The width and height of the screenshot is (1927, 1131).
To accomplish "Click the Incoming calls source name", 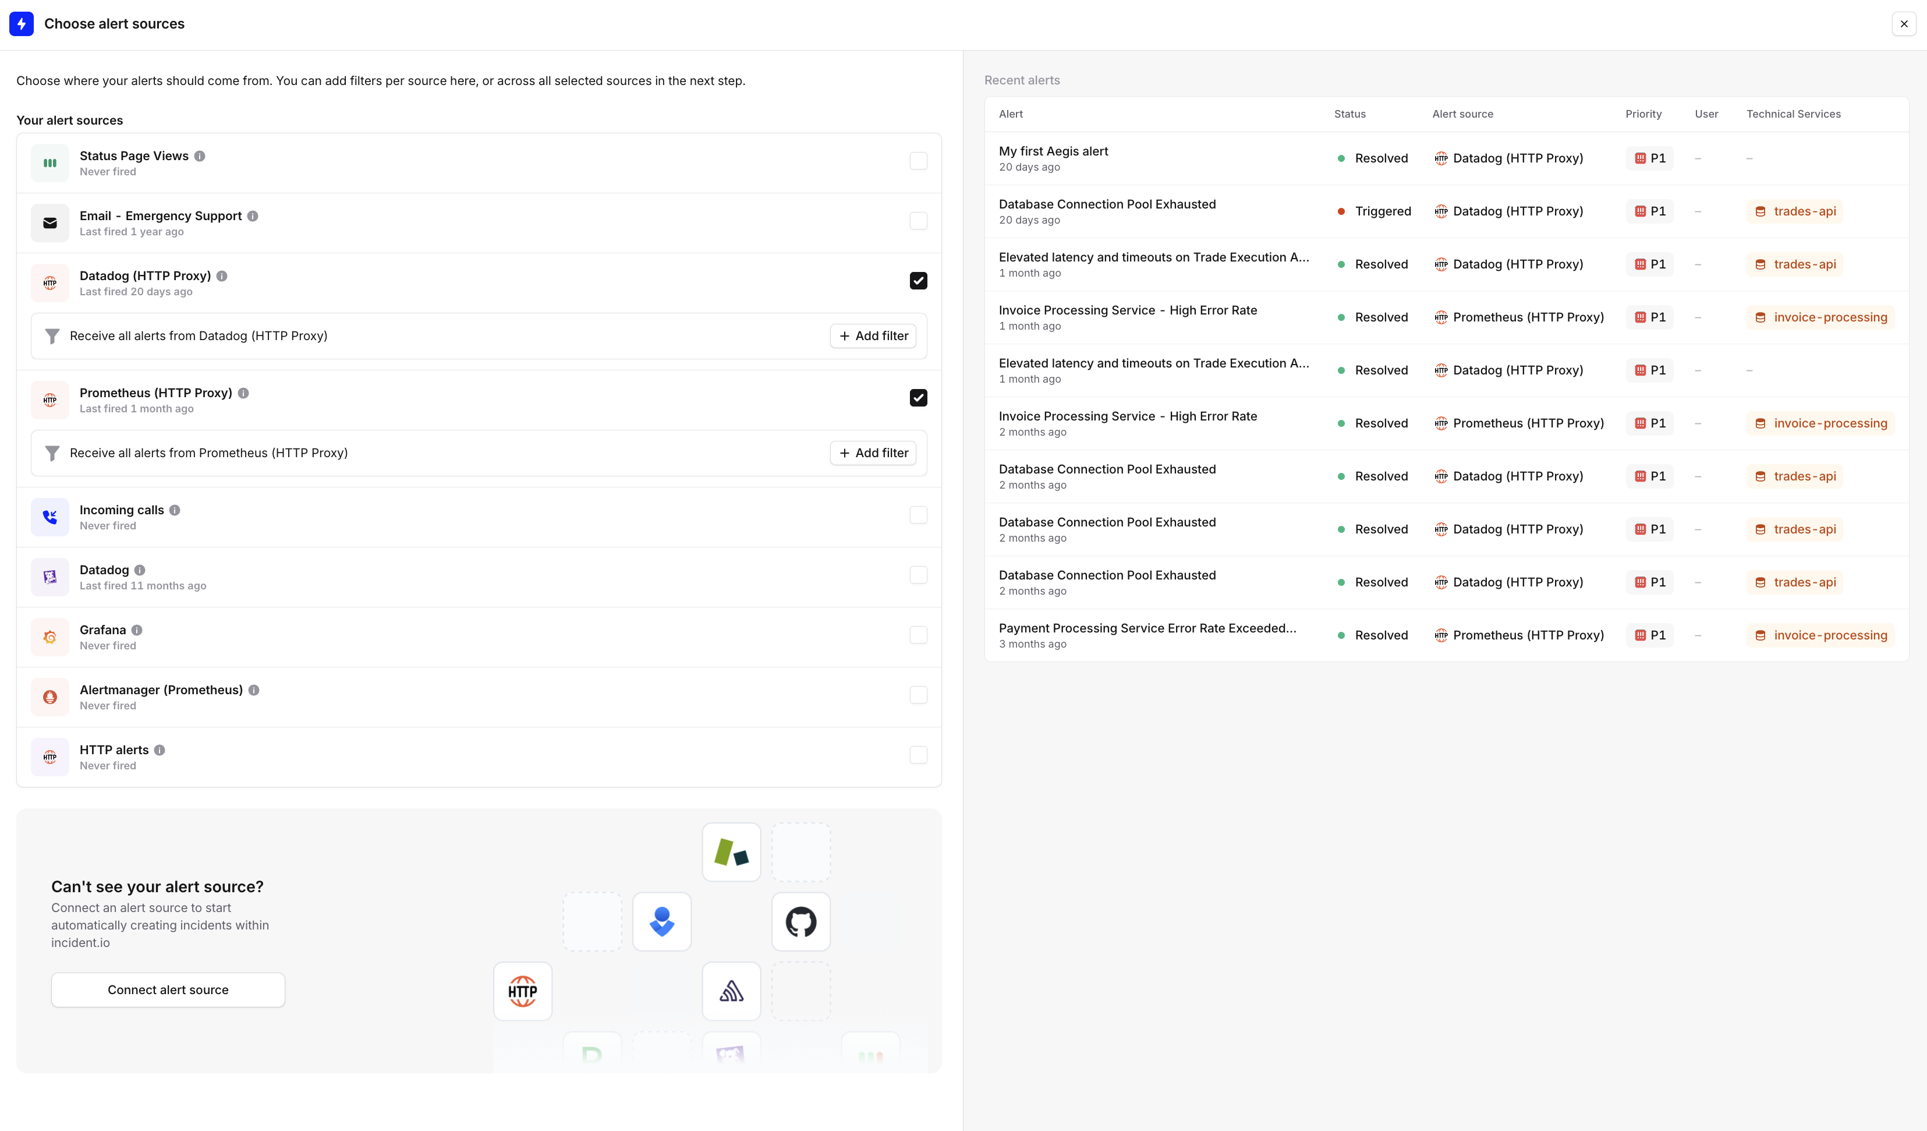I will [122, 510].
